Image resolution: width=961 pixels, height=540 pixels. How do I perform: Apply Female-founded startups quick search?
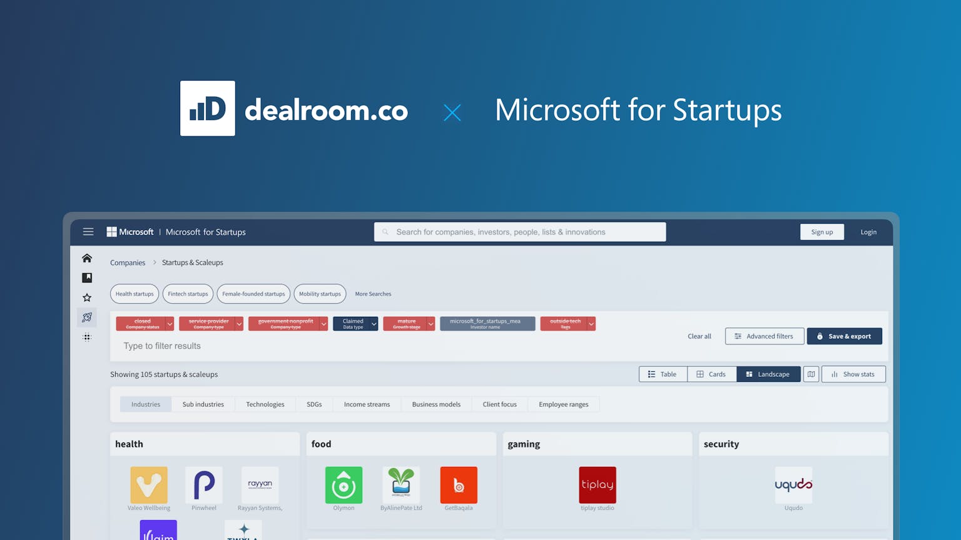[x=253, y=294]
